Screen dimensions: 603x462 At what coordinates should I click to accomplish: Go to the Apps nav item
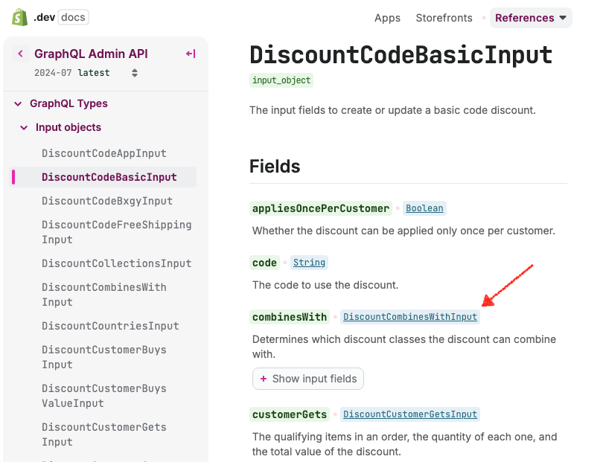[x=387, y=18]
